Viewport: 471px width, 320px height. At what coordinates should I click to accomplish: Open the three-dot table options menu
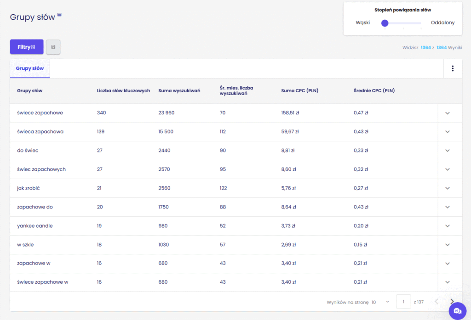click(453, 68)
